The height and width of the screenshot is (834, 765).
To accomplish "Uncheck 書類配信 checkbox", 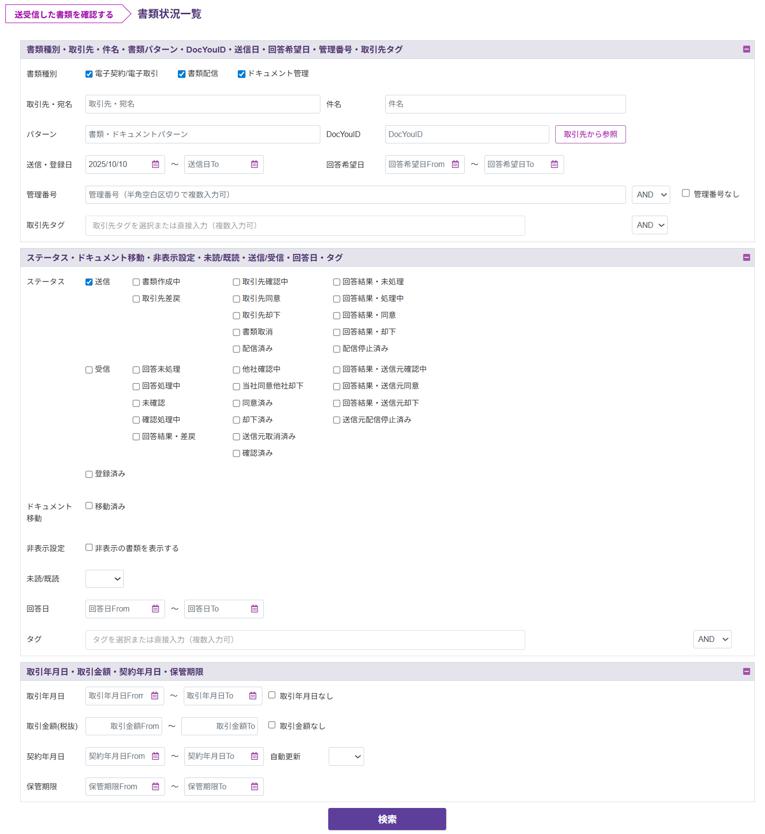I will [x=181, y=74].
